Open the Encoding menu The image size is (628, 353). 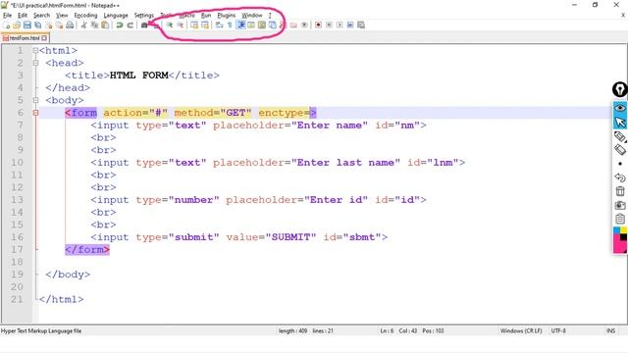(85, 16)
